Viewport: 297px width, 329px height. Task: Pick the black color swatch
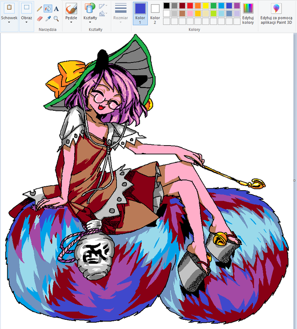[167, 6]
